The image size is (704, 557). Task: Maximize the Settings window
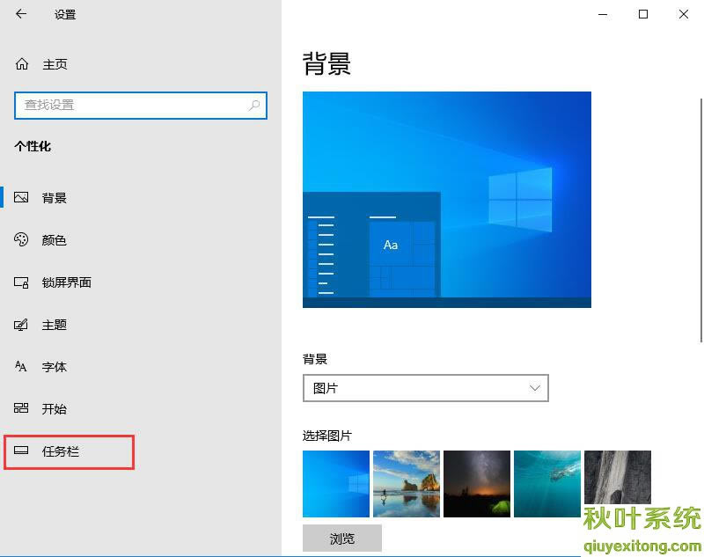[643, 14]
